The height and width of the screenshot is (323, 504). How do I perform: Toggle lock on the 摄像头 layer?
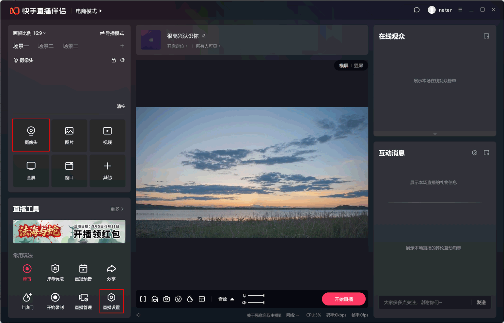coord(114,60)
